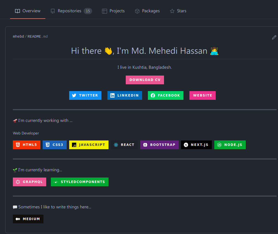Click the Facebook logo icon
Viewport: 278px width, 234px height.
pos(153,95)
